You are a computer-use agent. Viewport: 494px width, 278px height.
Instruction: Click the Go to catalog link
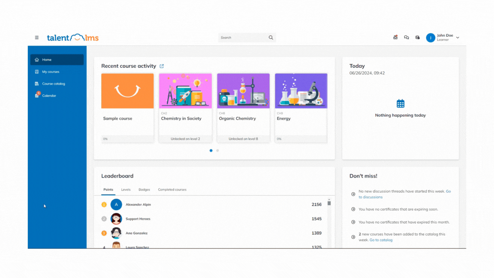click(381, 240)
